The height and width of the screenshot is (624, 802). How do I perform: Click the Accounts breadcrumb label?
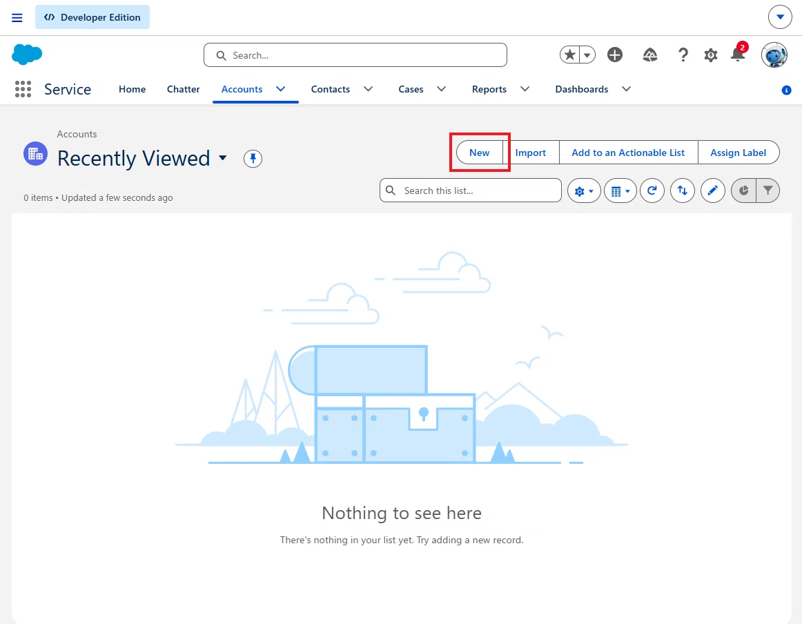coord(77,134)
